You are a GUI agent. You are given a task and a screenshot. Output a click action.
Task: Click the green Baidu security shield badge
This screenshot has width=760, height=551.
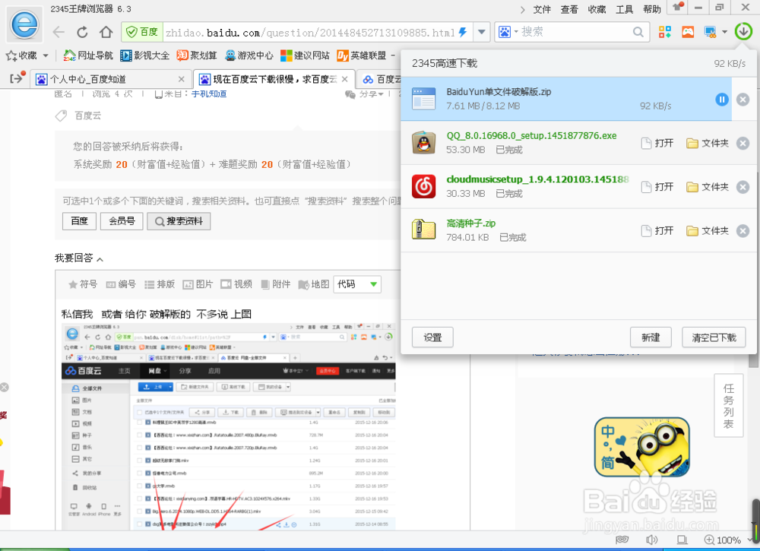(x=141, y=32)
